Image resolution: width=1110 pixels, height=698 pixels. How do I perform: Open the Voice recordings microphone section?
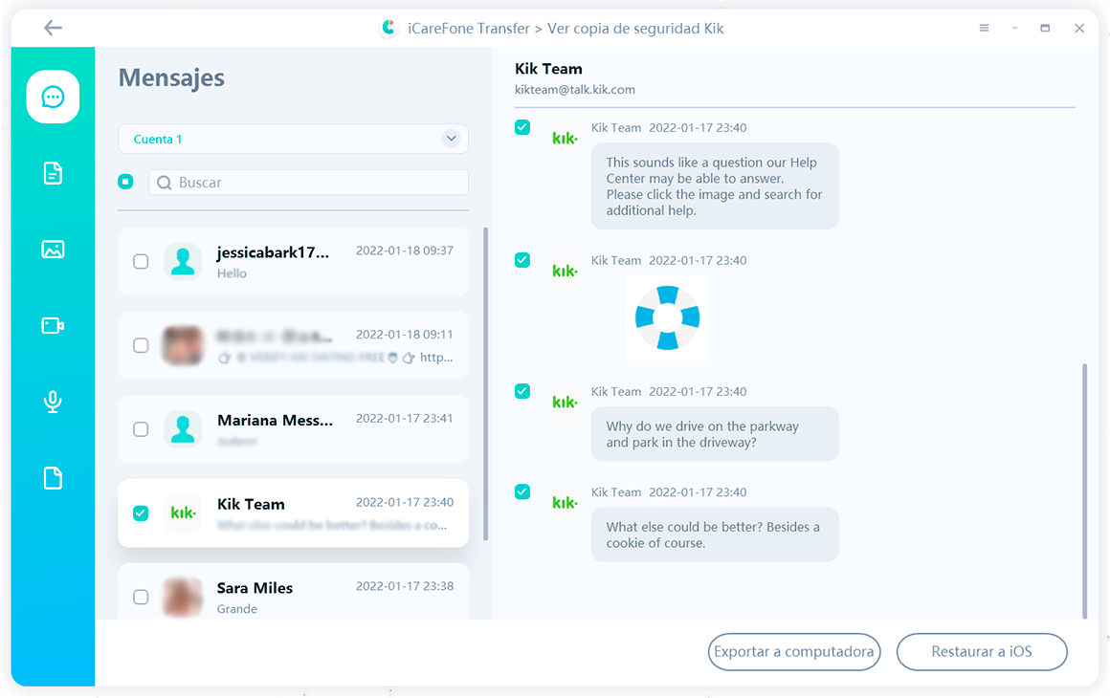[x=53, y=402]
